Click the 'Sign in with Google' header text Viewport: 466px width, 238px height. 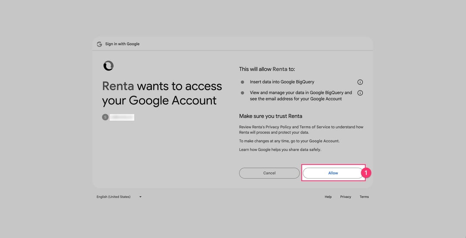122,44
